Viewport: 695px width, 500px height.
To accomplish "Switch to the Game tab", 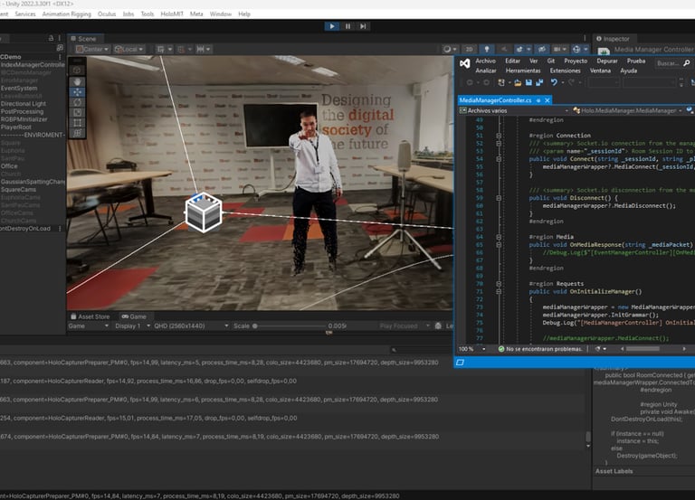I will [134, 316].
